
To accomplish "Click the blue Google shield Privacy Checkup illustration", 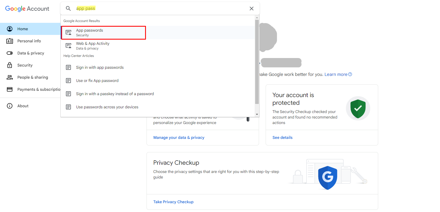I will click(327, 177).
